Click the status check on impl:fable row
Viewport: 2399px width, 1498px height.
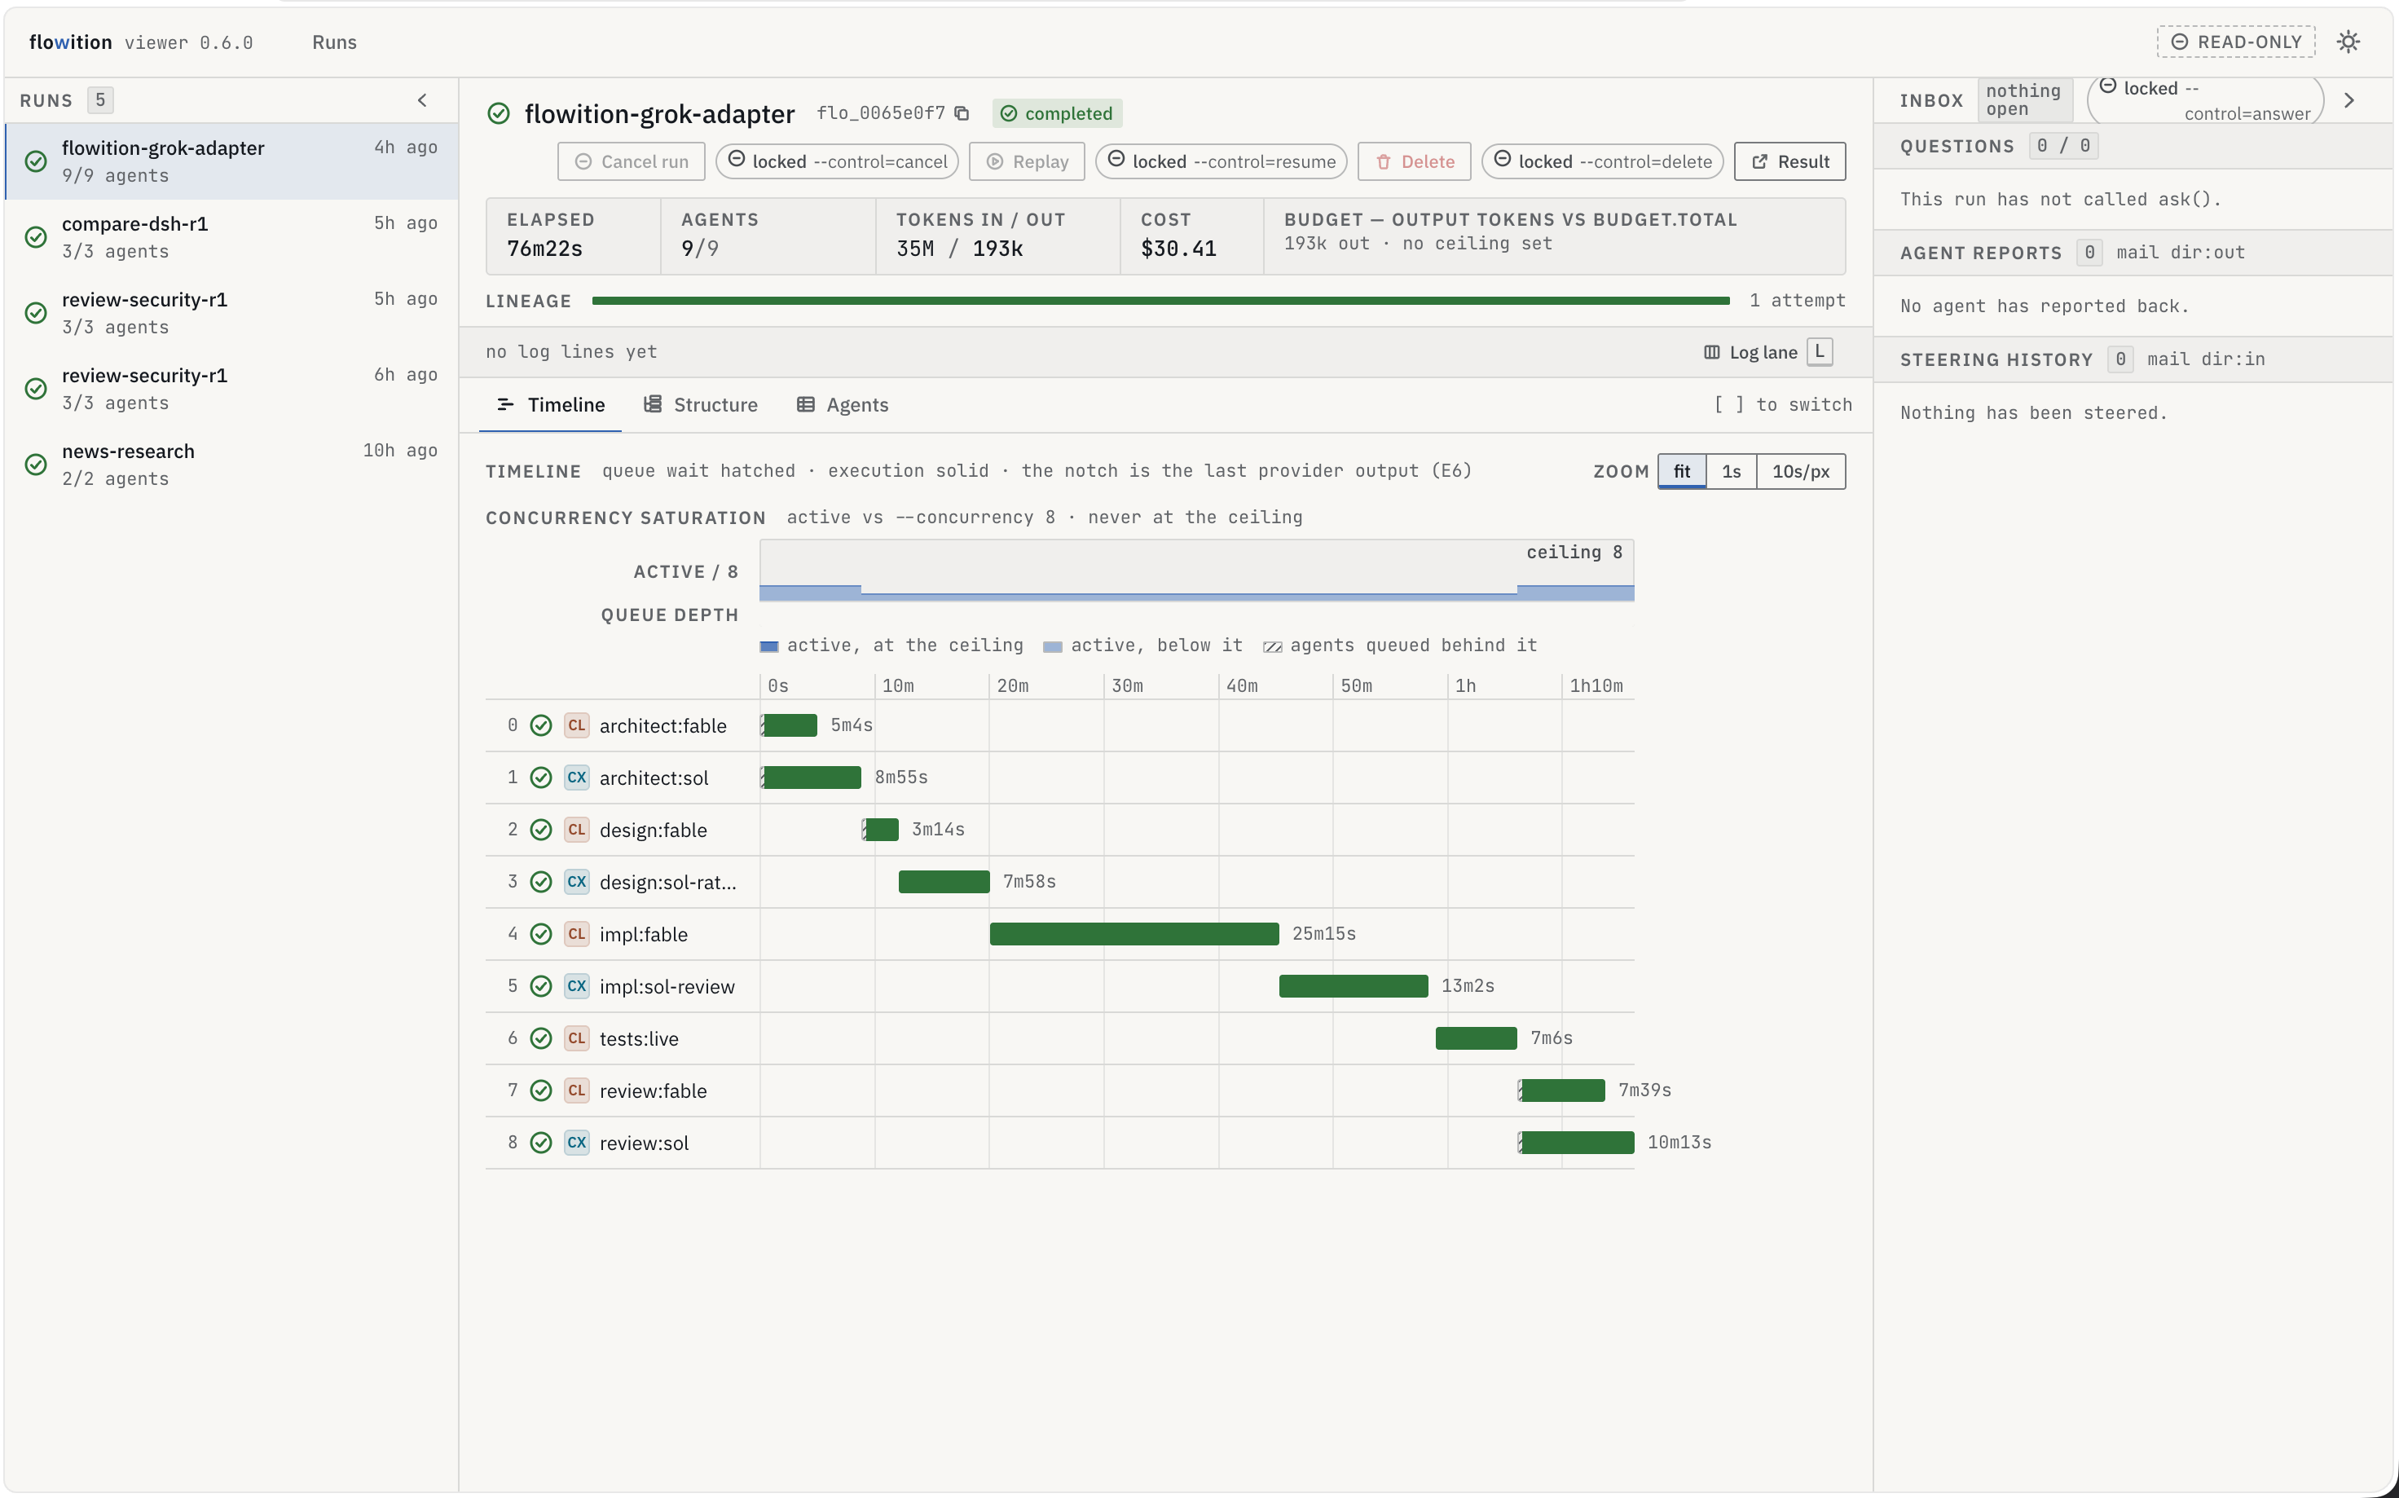coord(541,934)
